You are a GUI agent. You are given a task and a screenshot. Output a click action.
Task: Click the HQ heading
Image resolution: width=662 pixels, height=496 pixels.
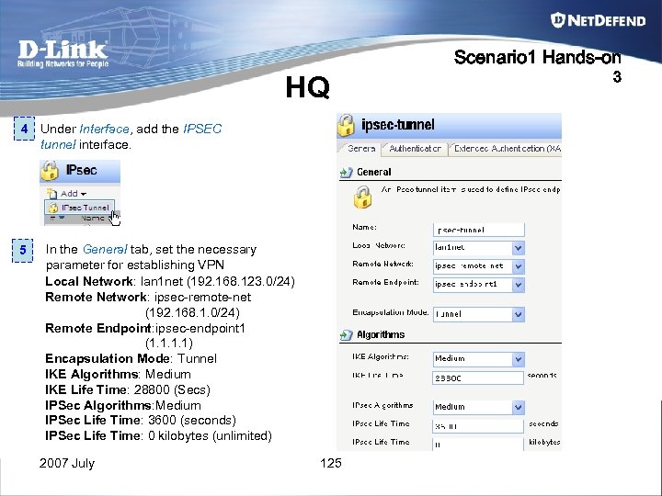307,87
